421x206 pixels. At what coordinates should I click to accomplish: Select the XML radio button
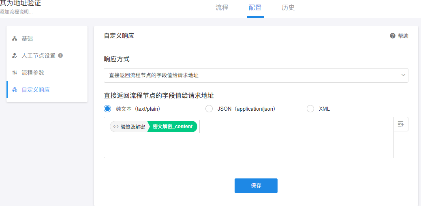coord(310,109)
